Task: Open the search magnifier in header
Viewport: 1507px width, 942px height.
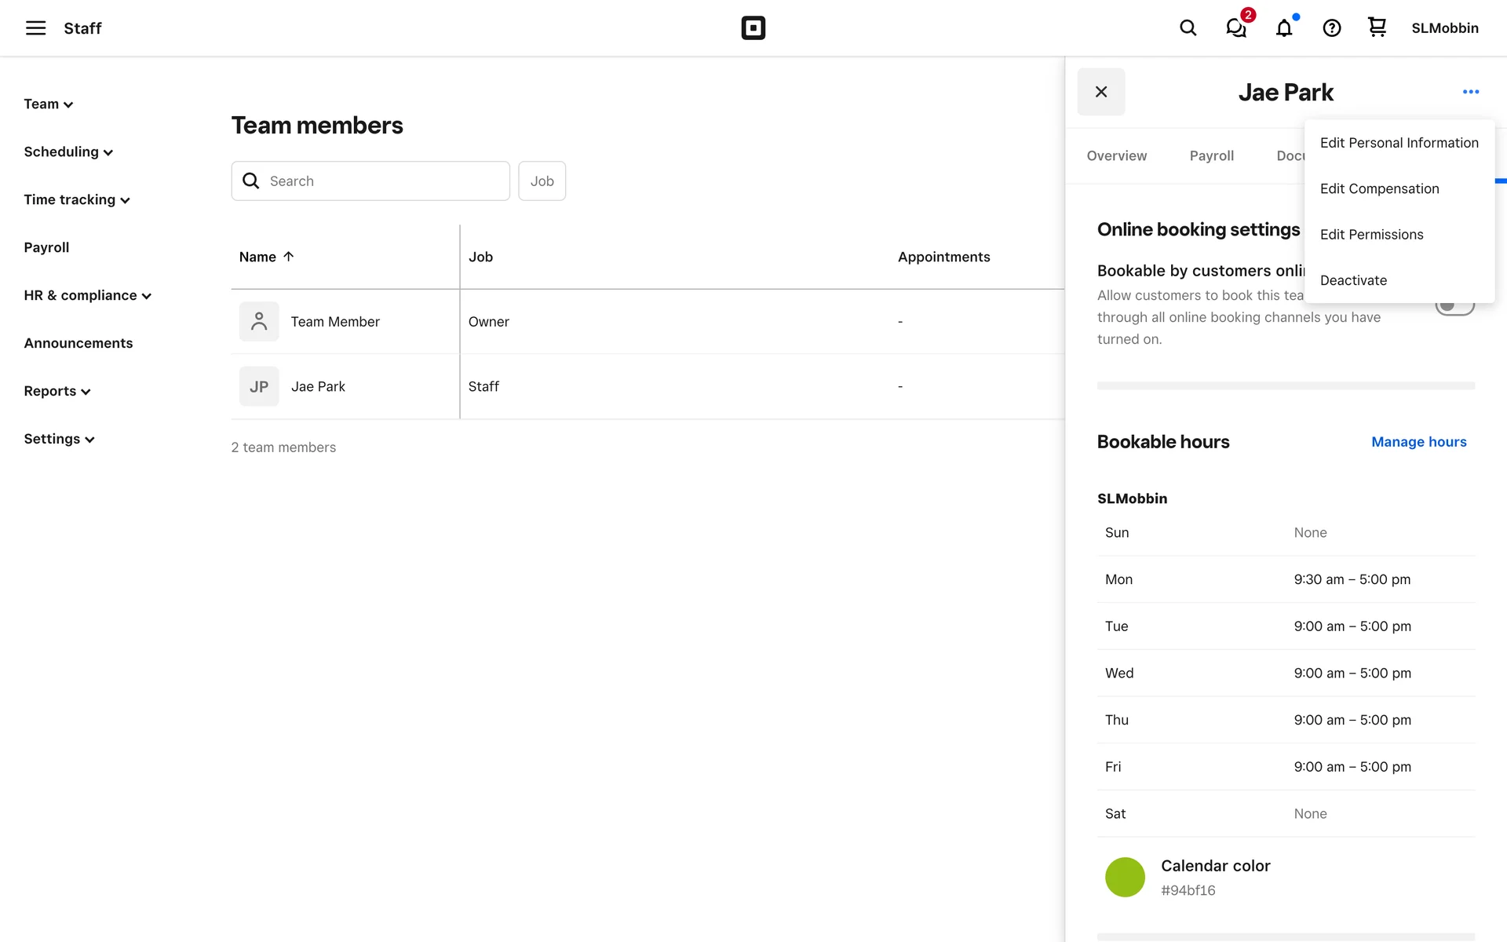Action: click(x=1188, y=28)
